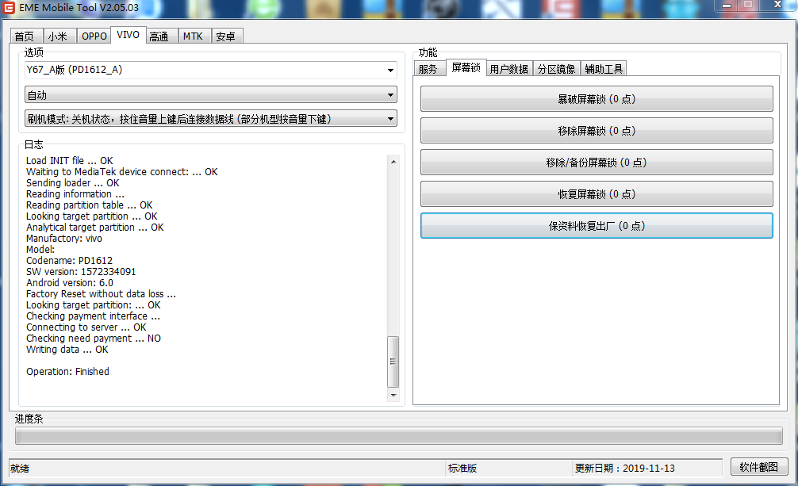This screenshot has width=798, height=486.
Task: Expand the Y67_A版 (PD1612_A) model dropdown
Action: (x=211, y=71)
